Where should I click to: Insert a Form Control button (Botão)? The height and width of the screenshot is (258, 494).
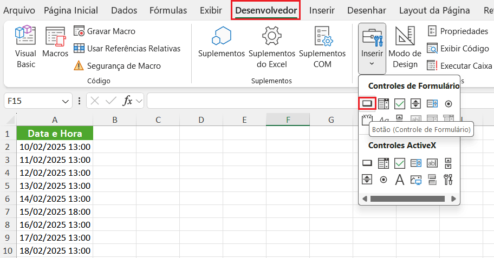click(x=367, y=103)
